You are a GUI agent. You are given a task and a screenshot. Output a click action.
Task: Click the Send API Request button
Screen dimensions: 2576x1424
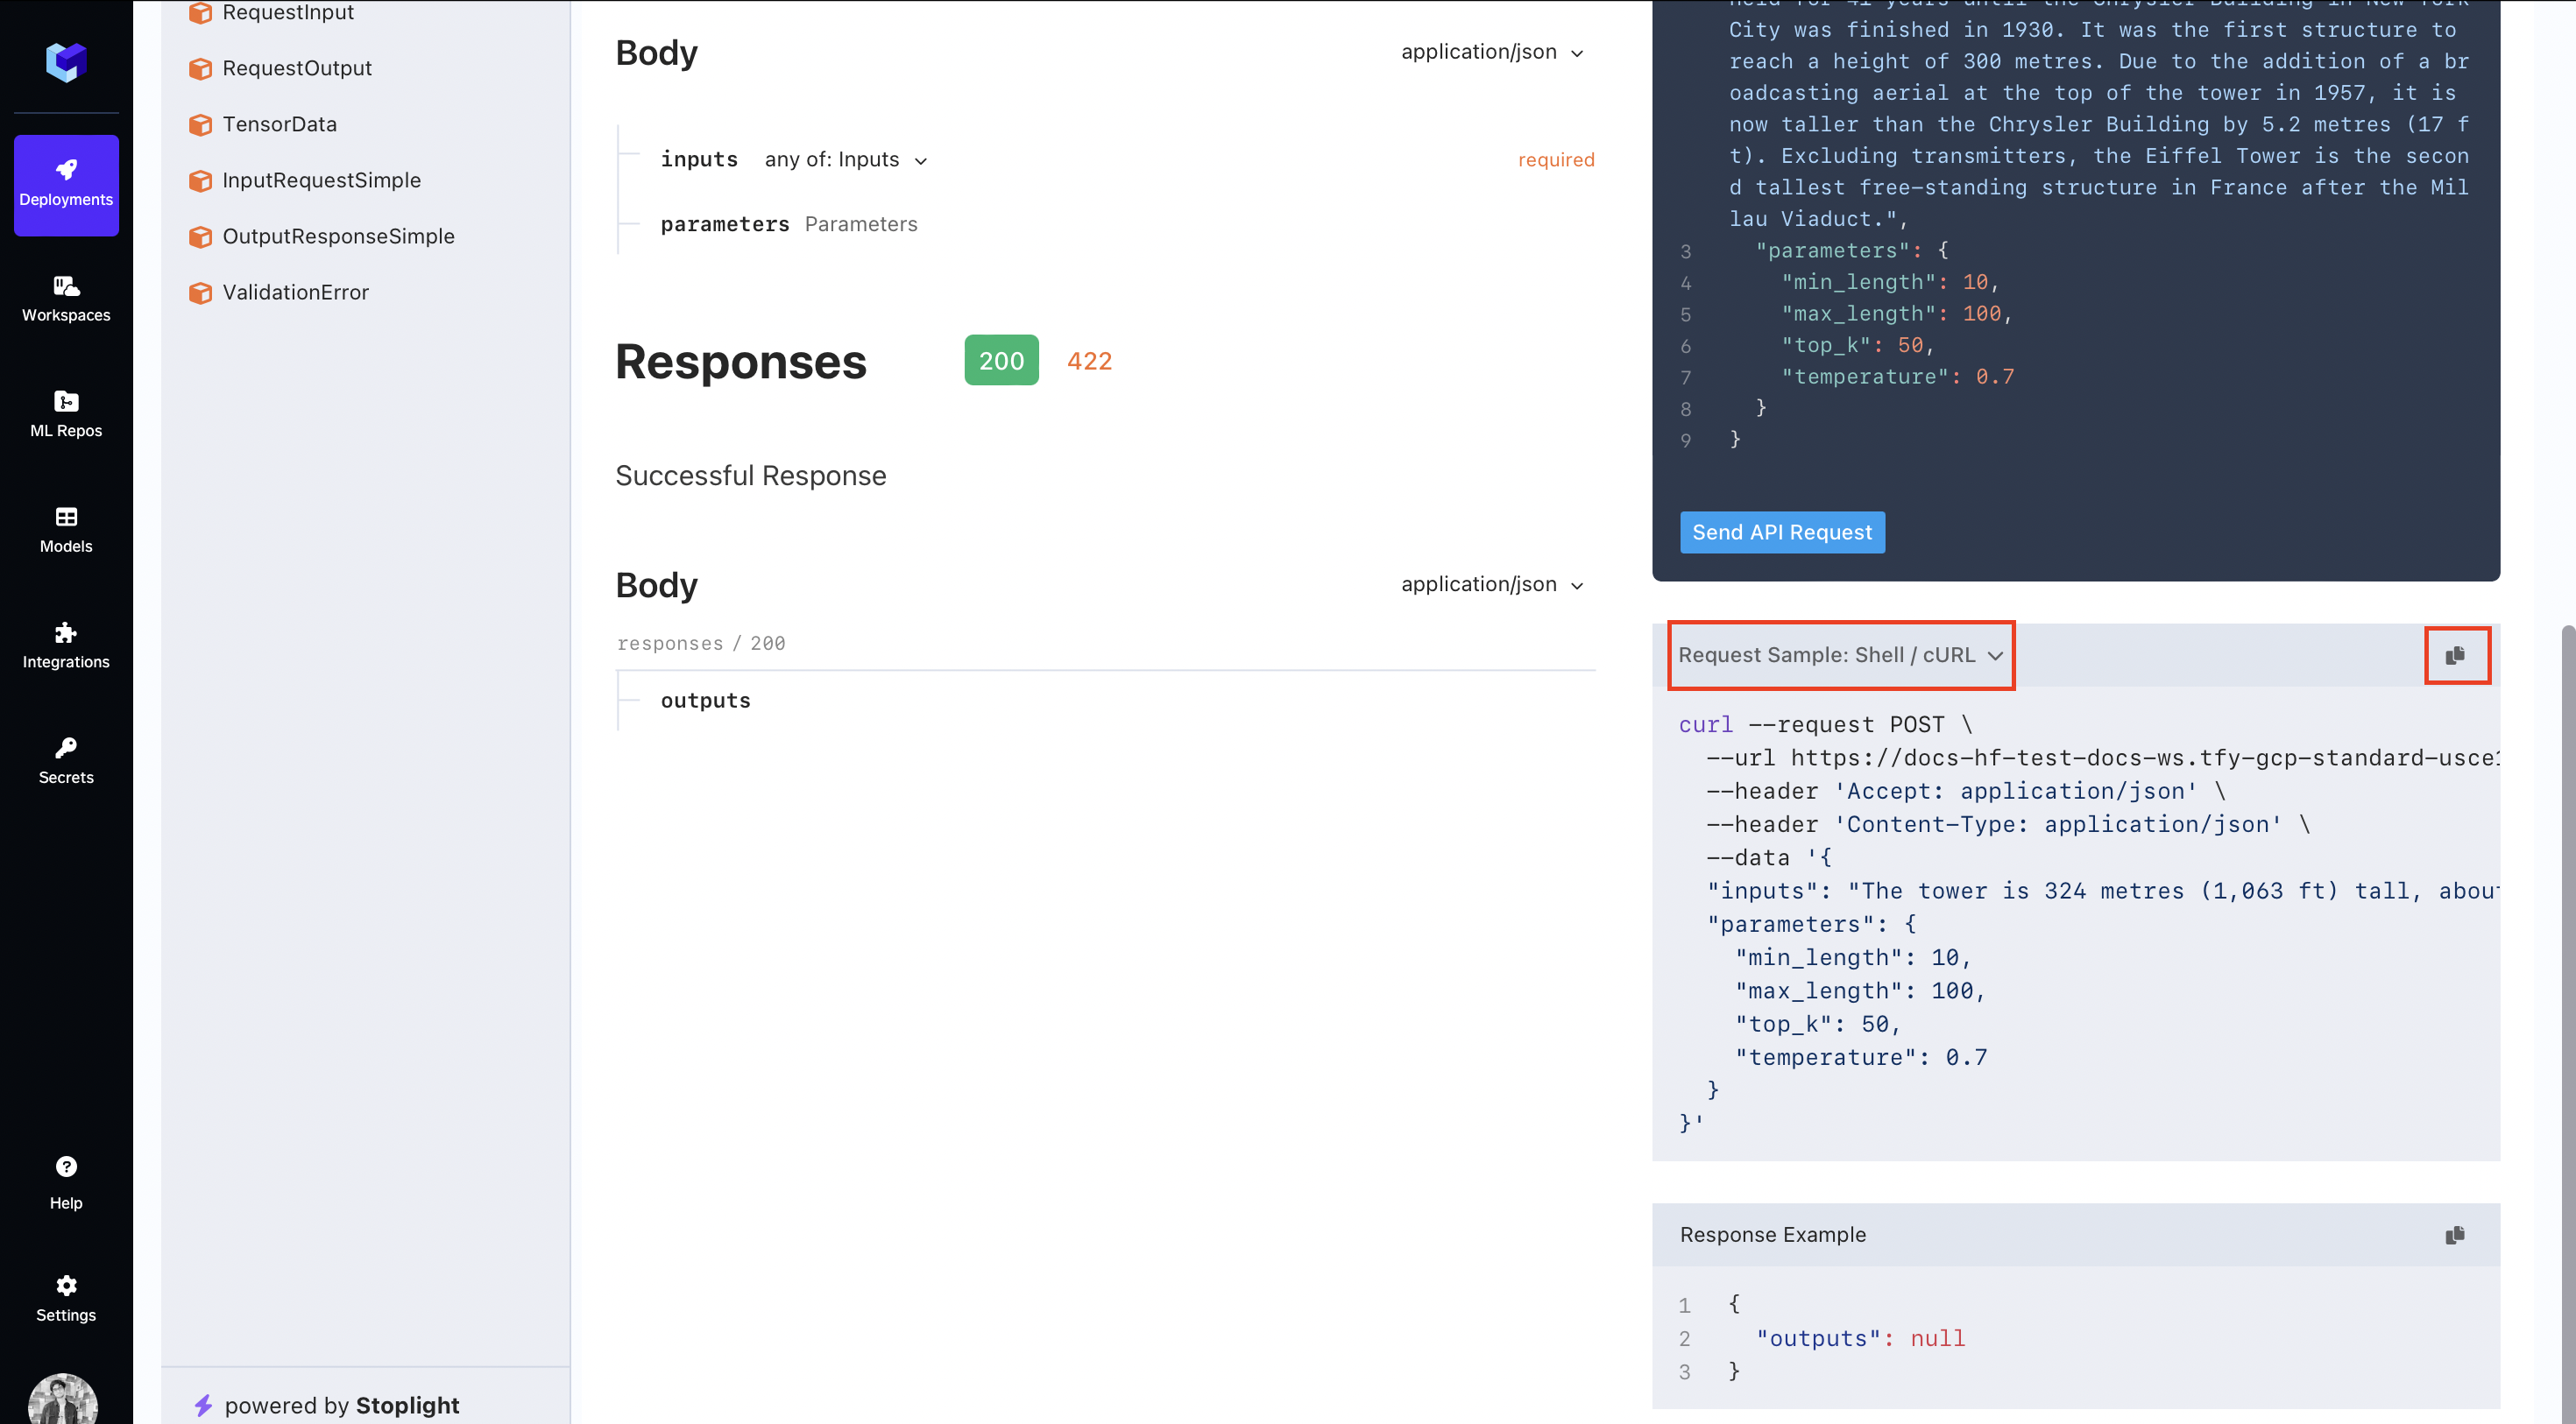coord(1781,532)
